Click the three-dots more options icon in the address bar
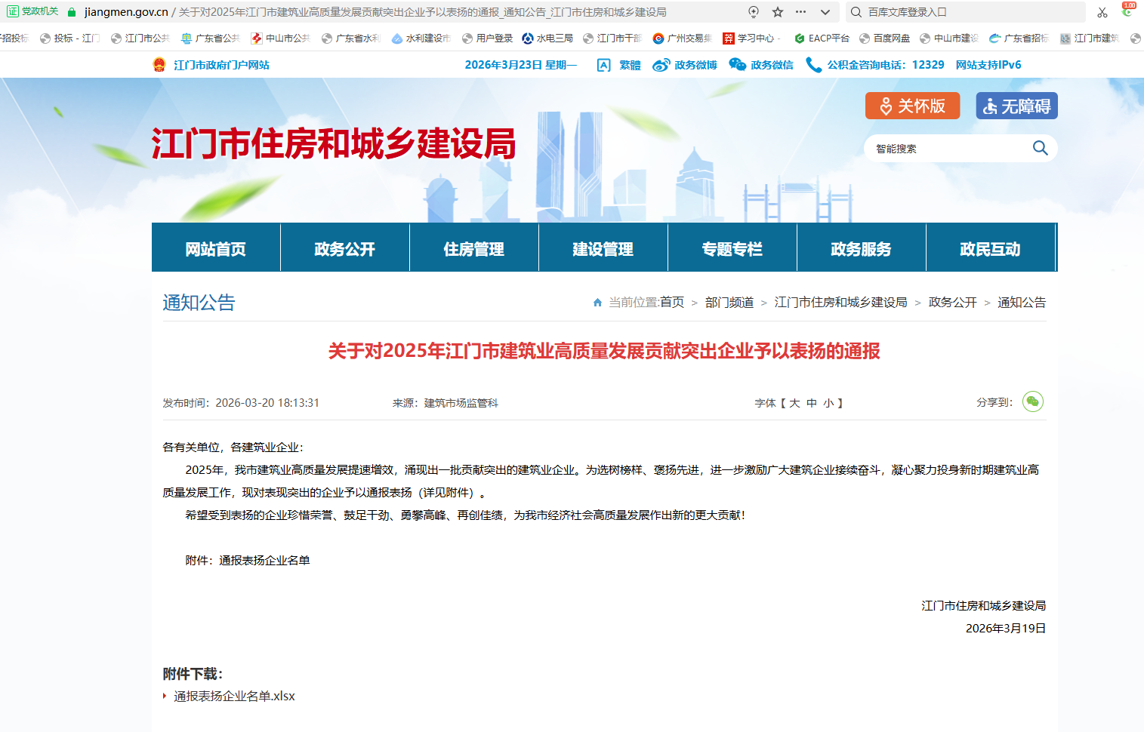 coord(801,12)
